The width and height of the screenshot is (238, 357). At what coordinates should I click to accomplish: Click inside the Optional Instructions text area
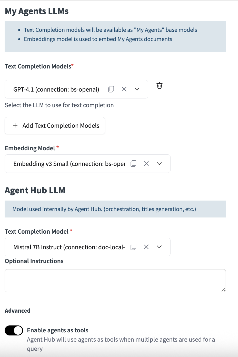tap(115, 280)
